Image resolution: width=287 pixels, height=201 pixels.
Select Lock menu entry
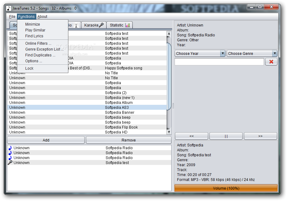[42, 68]
